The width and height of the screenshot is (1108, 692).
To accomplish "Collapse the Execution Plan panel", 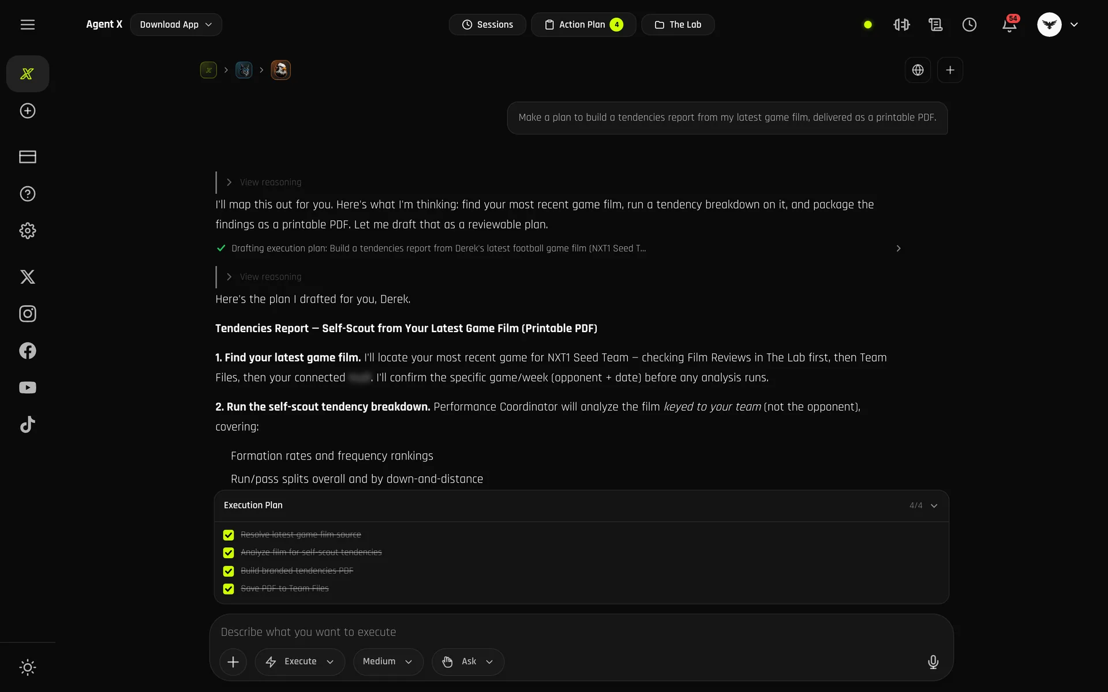I will point(934,505).
